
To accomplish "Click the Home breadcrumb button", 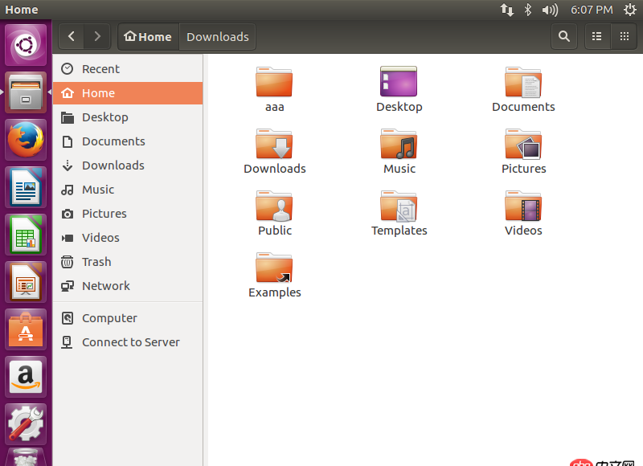I will click(x=148, y=36).
